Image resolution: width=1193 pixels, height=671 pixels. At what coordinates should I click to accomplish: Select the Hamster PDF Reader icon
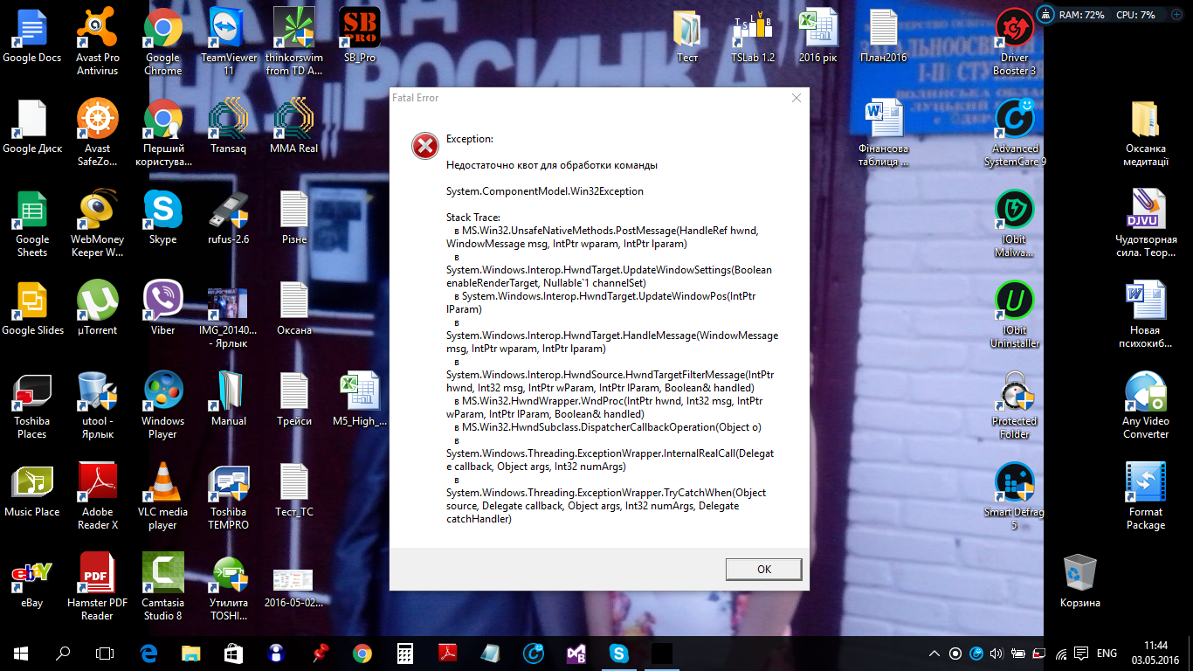point(97,586)
